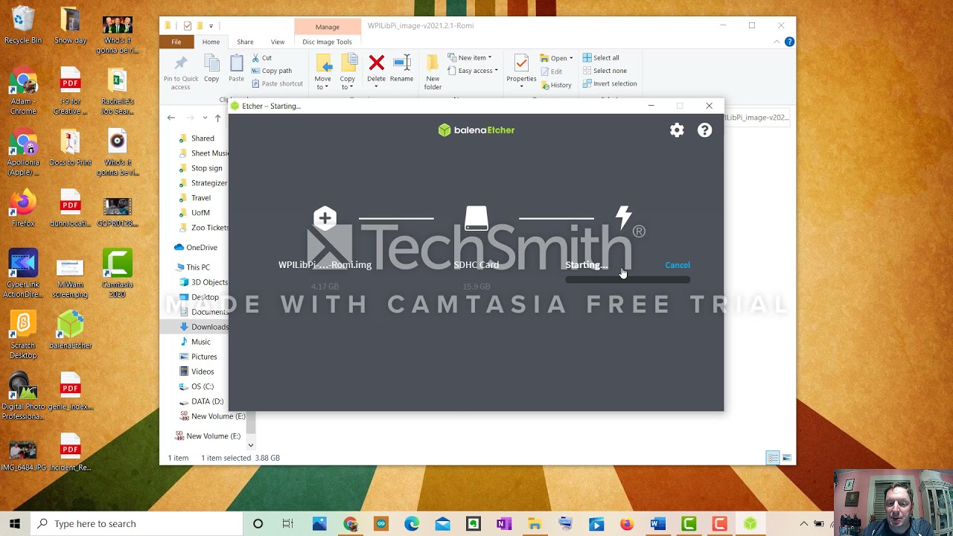Open Word from the taskbar
The width and height of the screenshot is (953, 536).
click(x=657, y=524)
